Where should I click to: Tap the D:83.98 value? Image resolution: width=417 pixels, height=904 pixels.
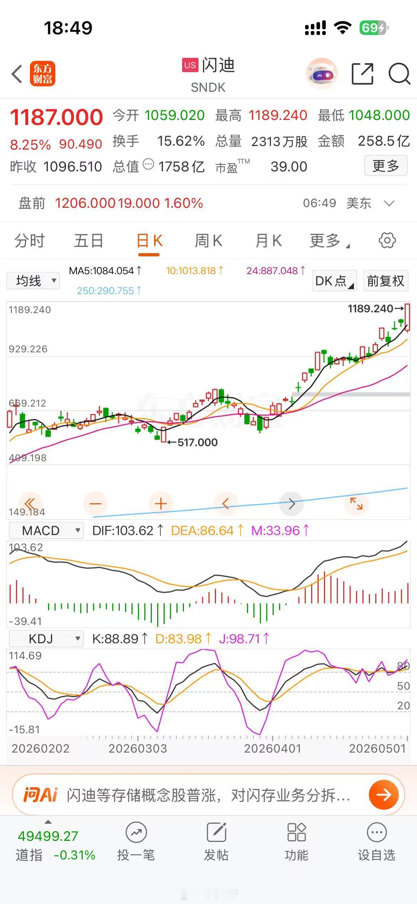click(184, 639)
